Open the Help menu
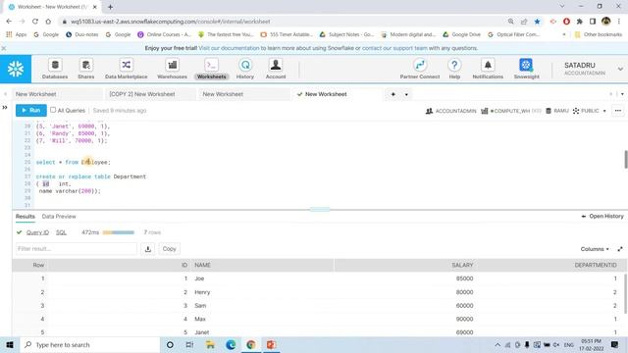628x353 pixels. tap(454, 69)
